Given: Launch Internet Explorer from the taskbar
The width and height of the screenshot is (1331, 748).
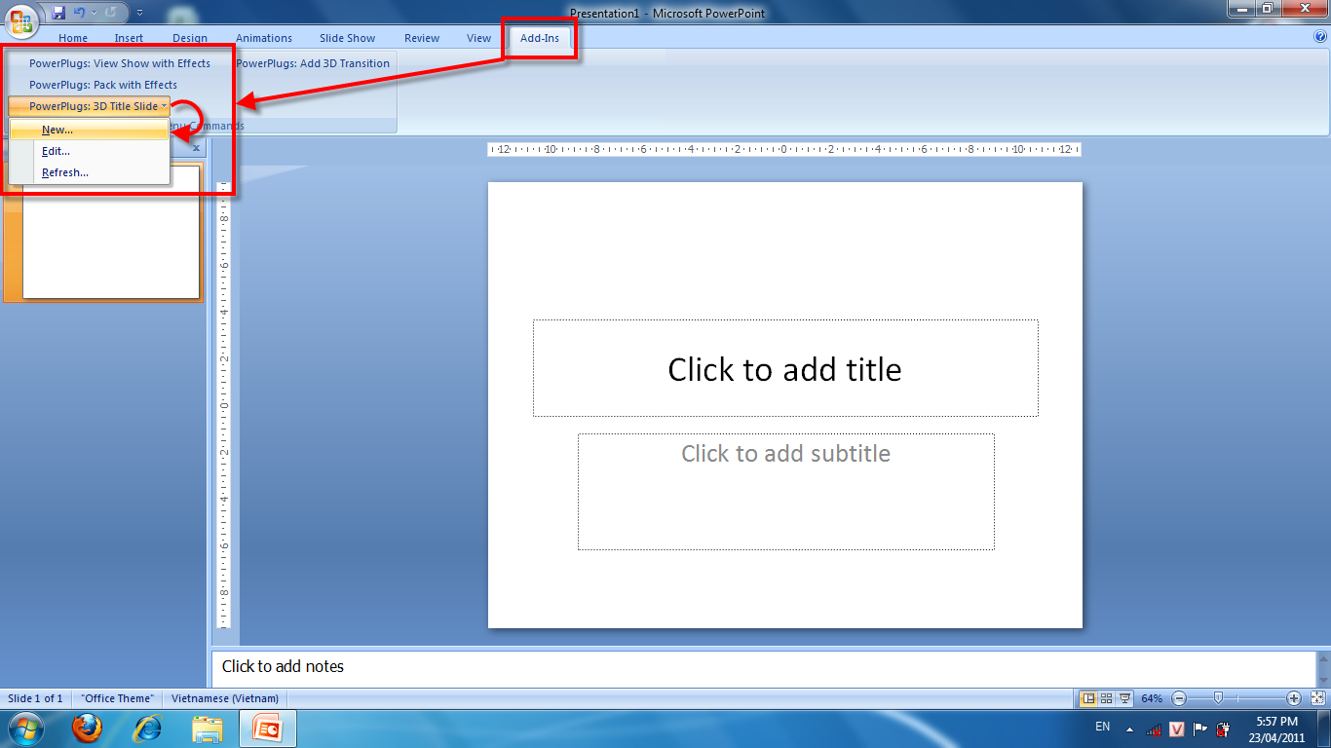Looking at the screenshot, I should click(147, 729).
